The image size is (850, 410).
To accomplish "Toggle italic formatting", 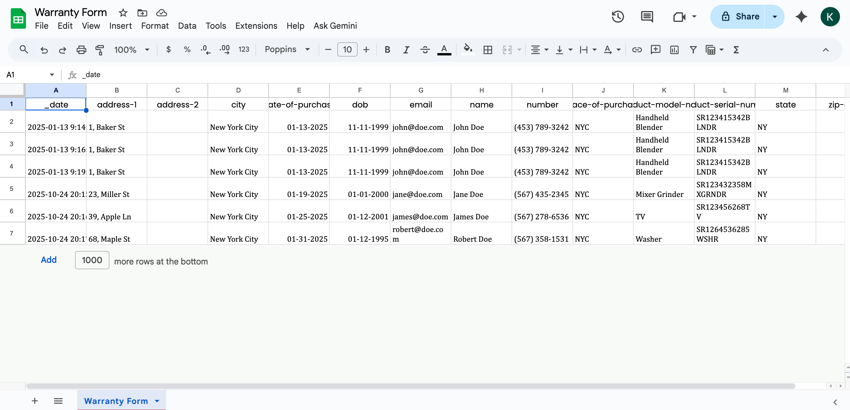I will (x=406, y=49).
